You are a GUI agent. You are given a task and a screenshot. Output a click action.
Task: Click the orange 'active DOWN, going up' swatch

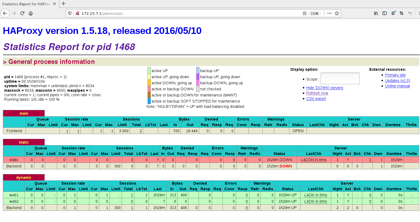[149, 83]
